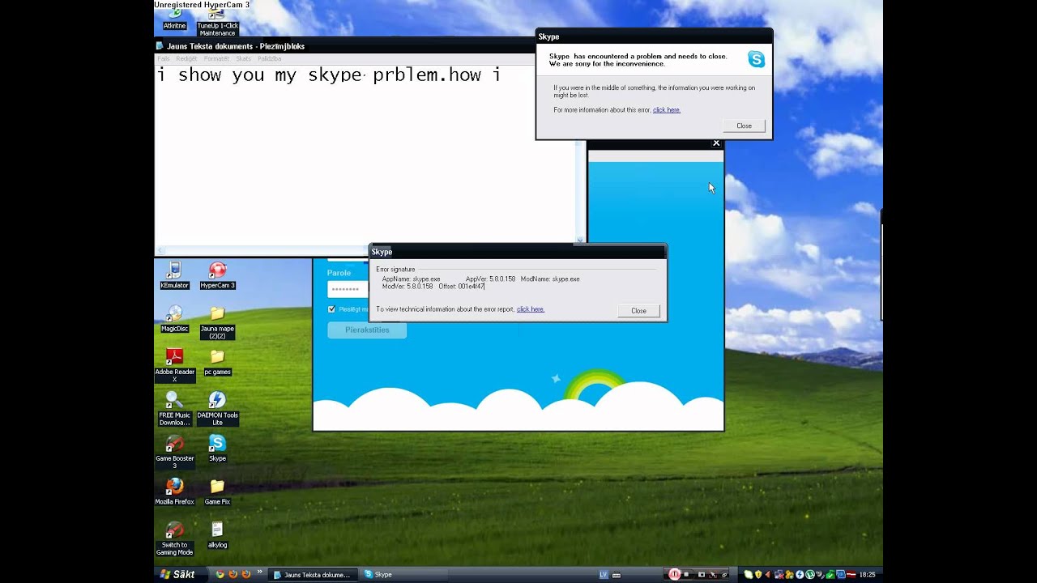The image size is (1037, 583).
Task: Close the Skype error signature dialog
Action: tap(638, 311)
